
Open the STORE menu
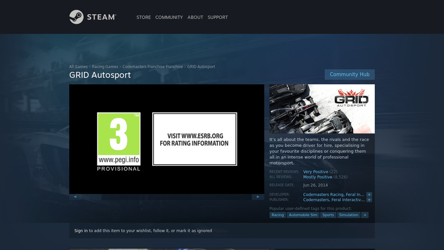[144, 17]
